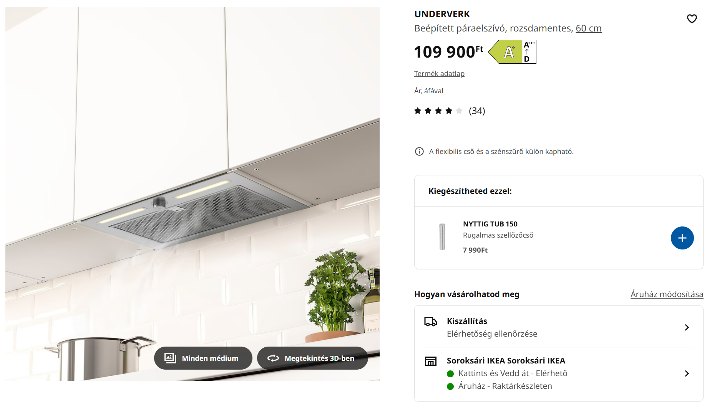This screenshot has height=408, width=712.
Task: Open Termék adatlap link
Action: (x=439, y=73)
